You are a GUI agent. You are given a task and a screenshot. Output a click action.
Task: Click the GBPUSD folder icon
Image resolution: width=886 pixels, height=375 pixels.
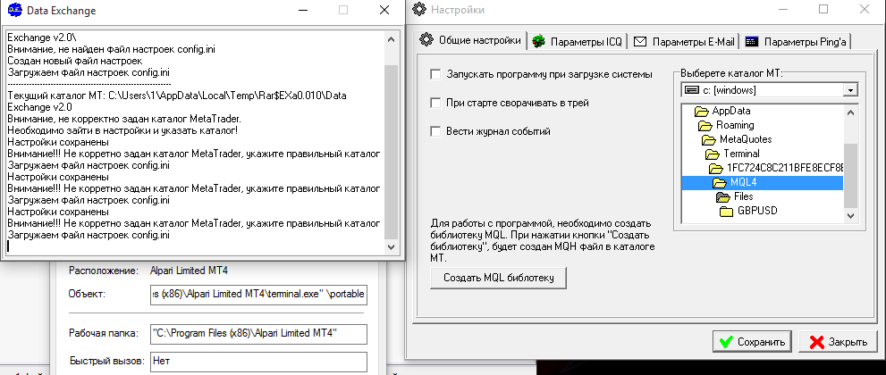(x=727, y=212)
